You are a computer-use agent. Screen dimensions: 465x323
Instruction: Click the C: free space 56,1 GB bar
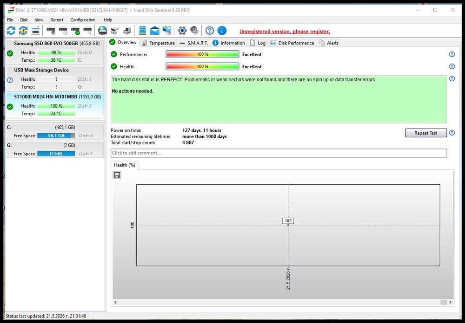[x=56, y=136]
